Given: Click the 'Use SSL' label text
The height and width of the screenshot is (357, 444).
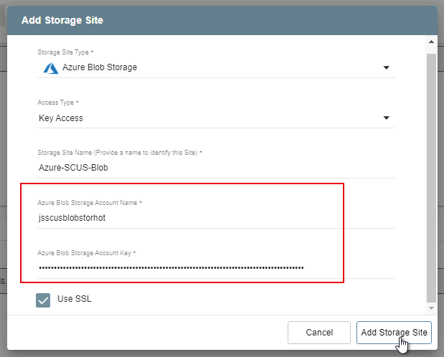Looking at the screenshot, I should (75, 299).
